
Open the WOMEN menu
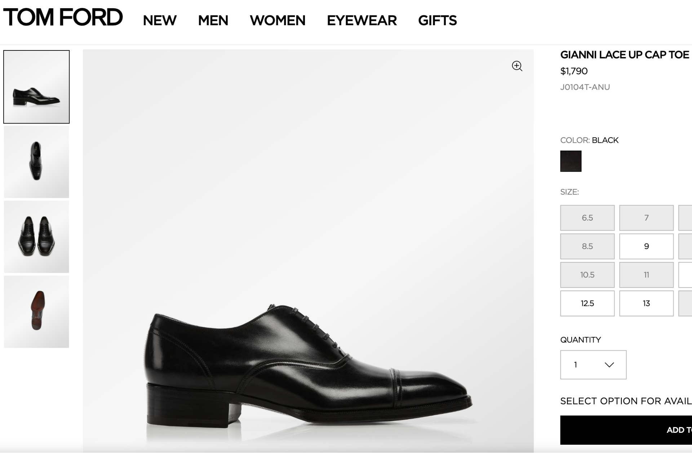click(277, 21)
